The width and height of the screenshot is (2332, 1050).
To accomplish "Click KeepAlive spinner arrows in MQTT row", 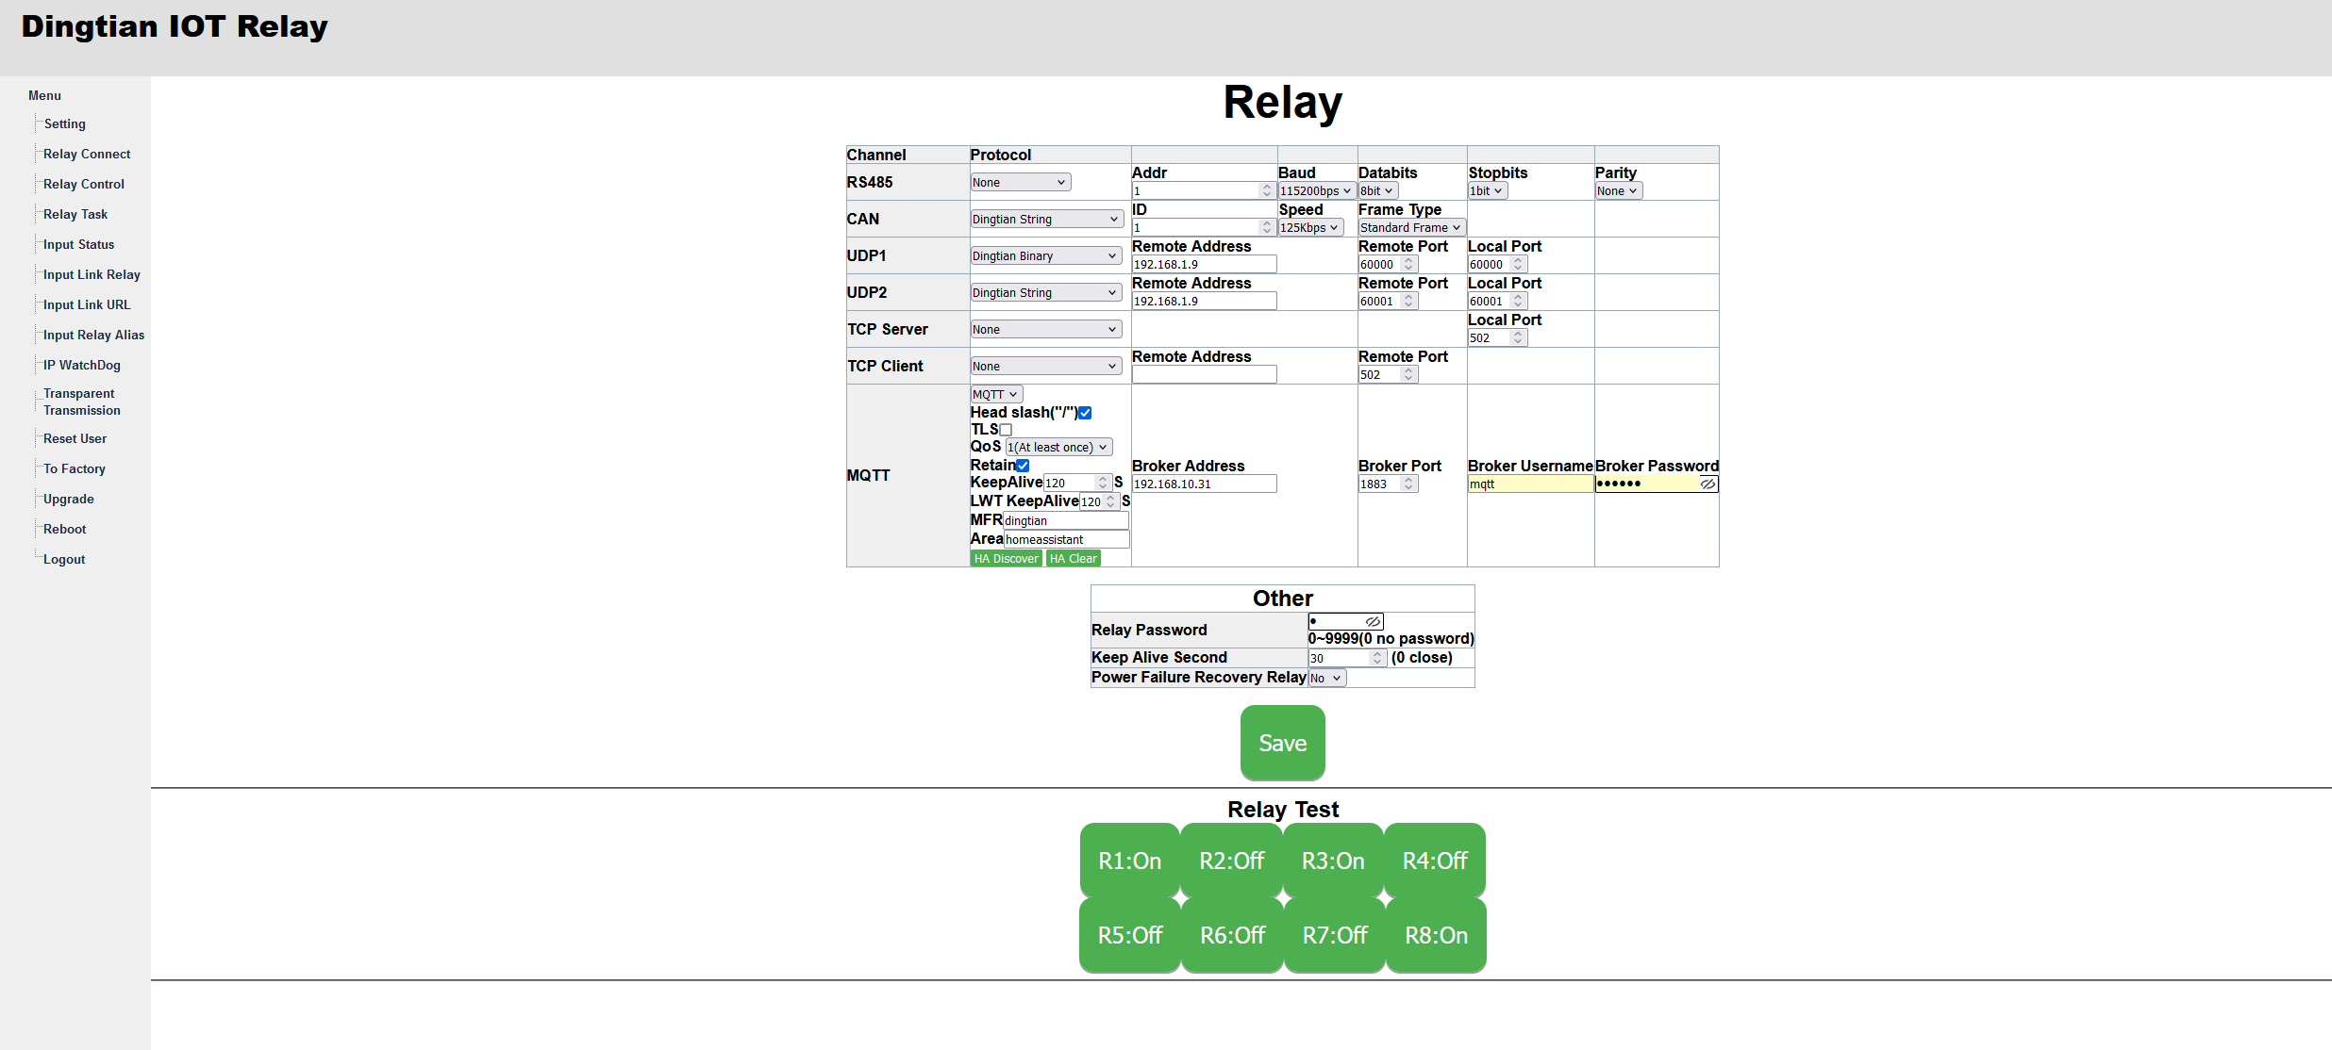I will [x=1103, y=483].
